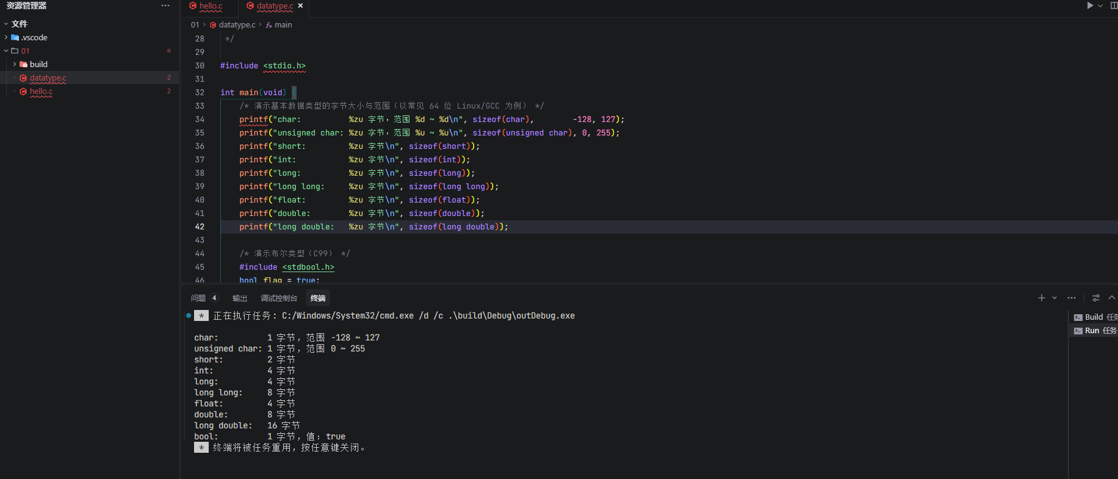Click the panel settings sliders icon
This screenshot has height=479, width=1118.
click(x=1096, y=298)
